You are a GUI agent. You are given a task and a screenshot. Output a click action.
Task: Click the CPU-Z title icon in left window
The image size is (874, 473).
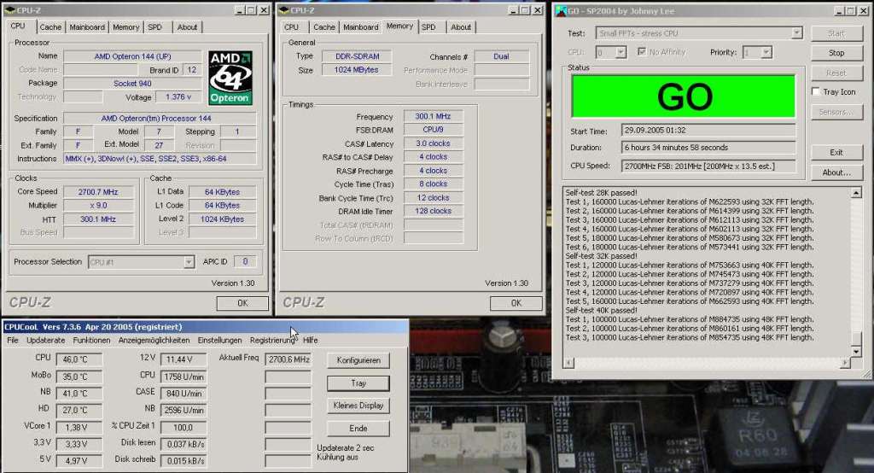pos(9,10)
